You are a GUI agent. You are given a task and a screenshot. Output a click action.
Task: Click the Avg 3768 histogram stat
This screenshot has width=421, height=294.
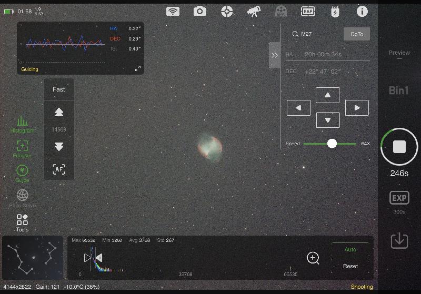139,240
